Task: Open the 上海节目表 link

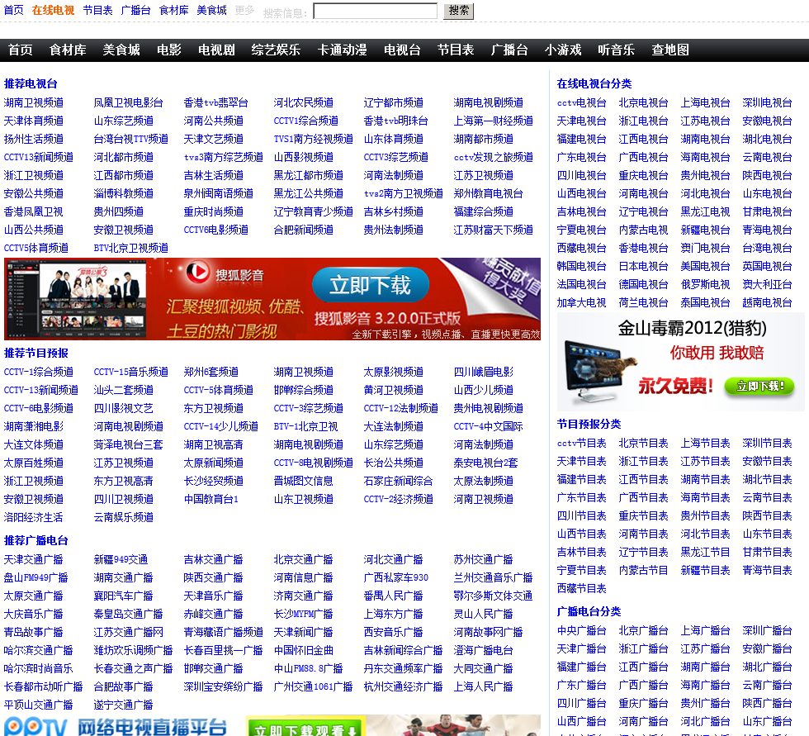Action: click(705, 443)
